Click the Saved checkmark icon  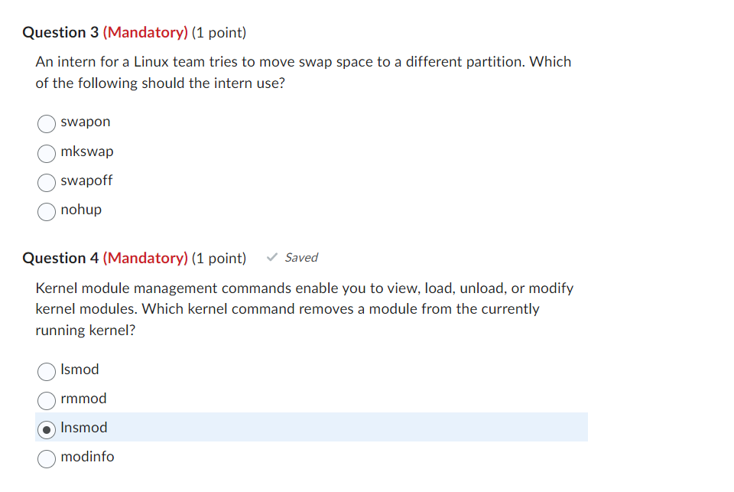(271, 258)
